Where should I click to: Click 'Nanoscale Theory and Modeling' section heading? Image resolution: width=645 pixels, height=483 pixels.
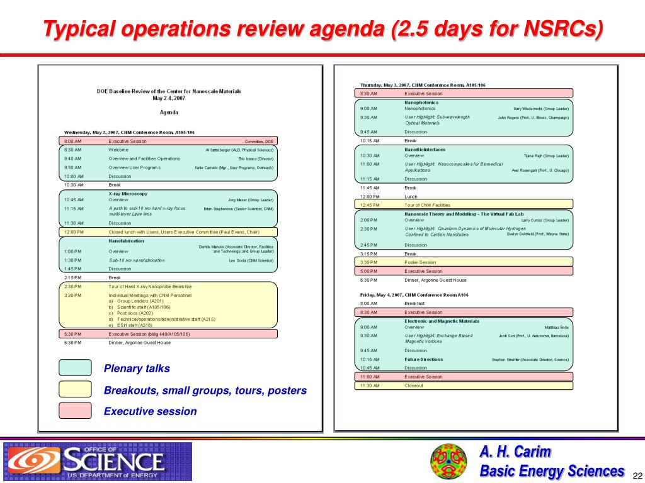[x=464, y=214]
